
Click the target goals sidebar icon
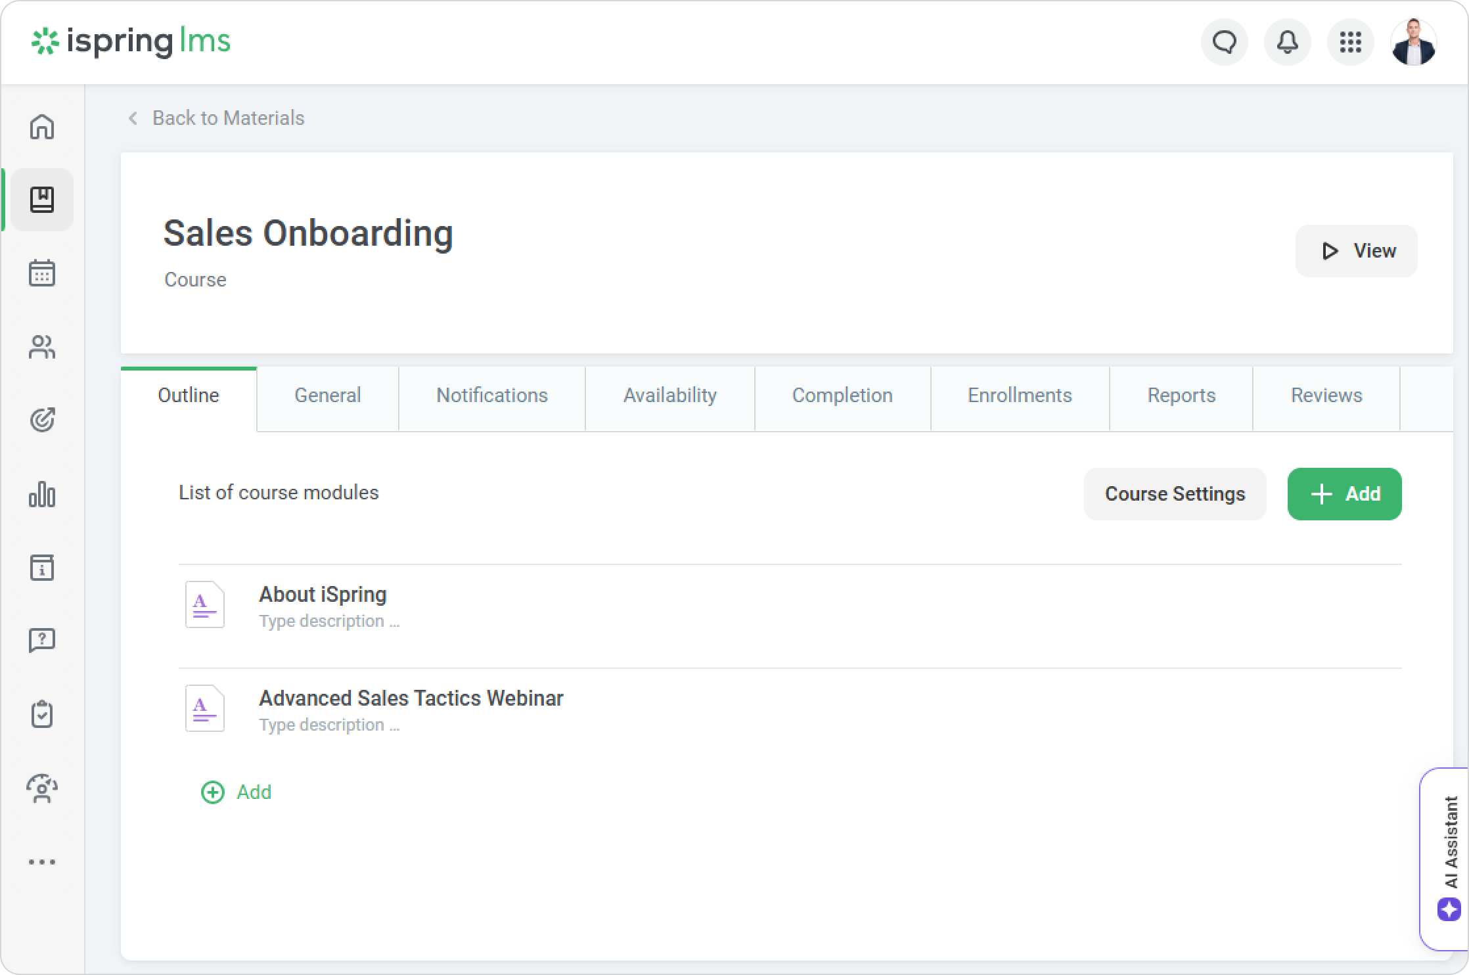[42, 420]
